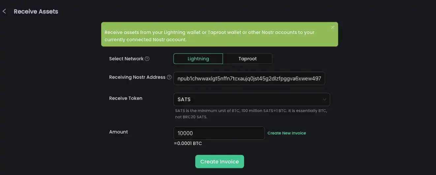Viewport: 436px width, 175px height.
Task: Open the Receiving Nostr Address help icon
Action: (169, 77)
